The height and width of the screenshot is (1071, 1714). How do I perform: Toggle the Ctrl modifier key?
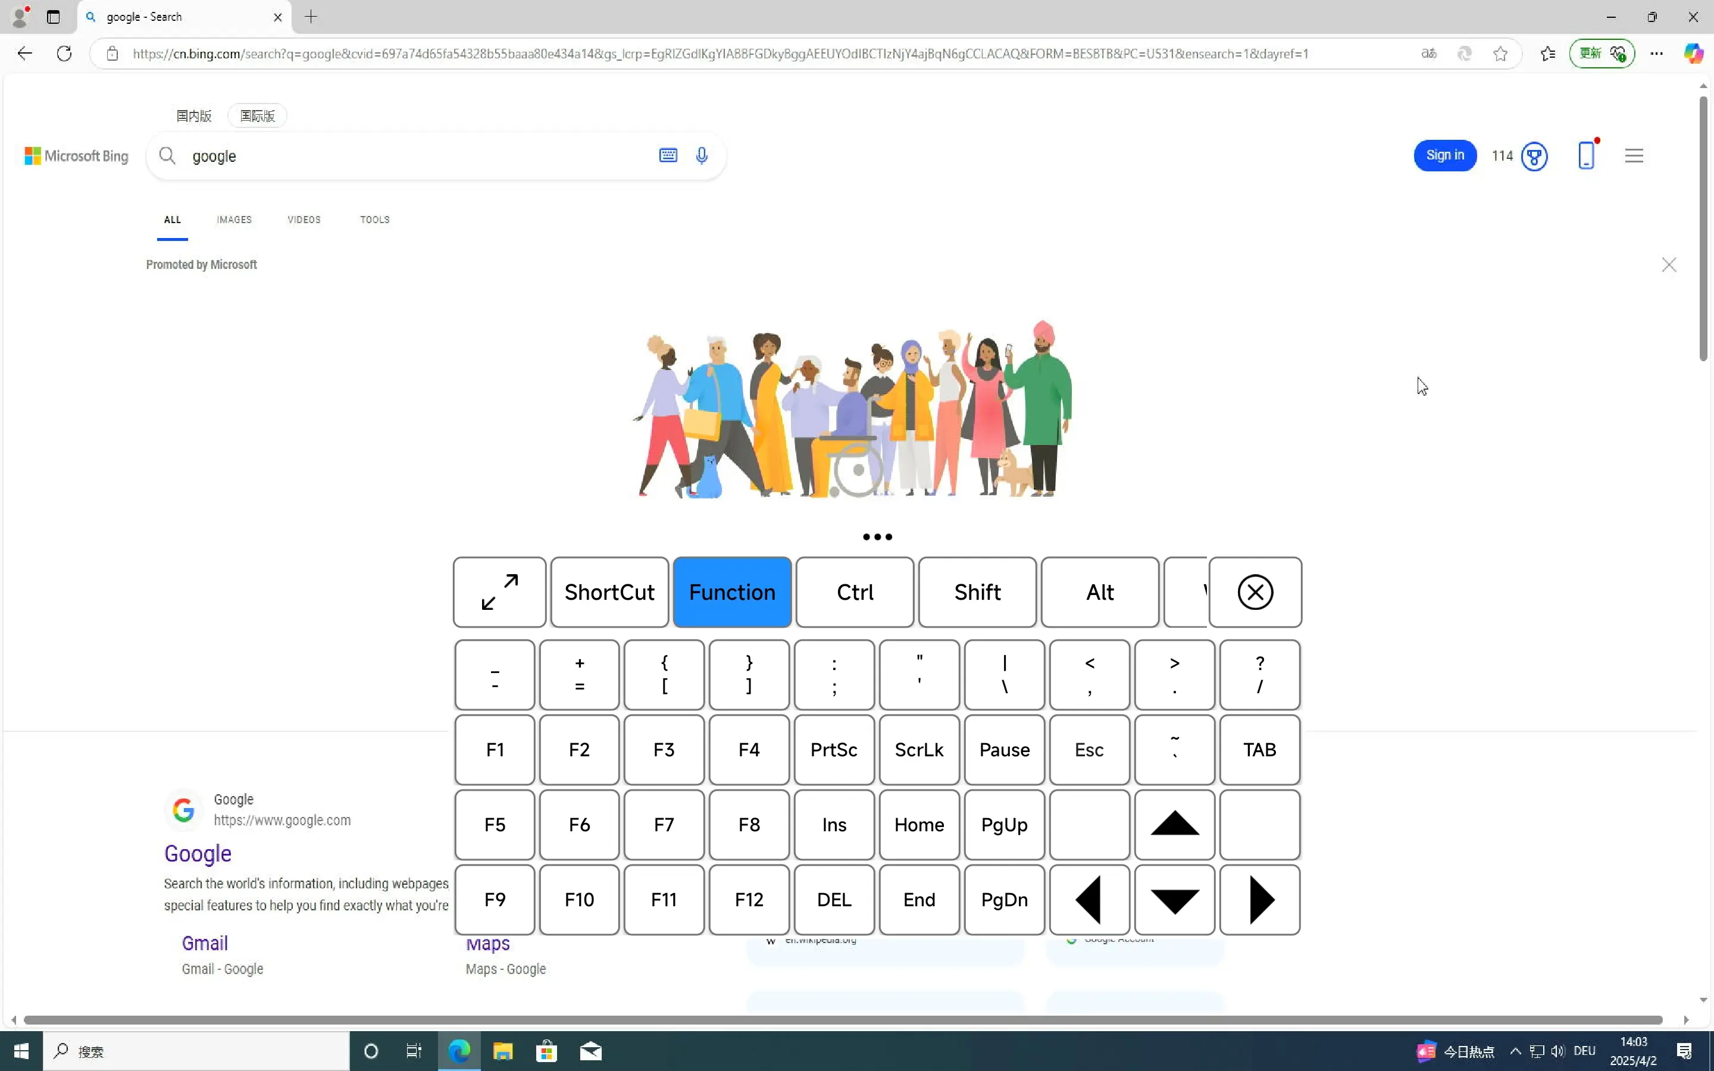[854, 592]
